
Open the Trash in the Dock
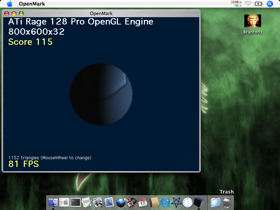[227, 203]
